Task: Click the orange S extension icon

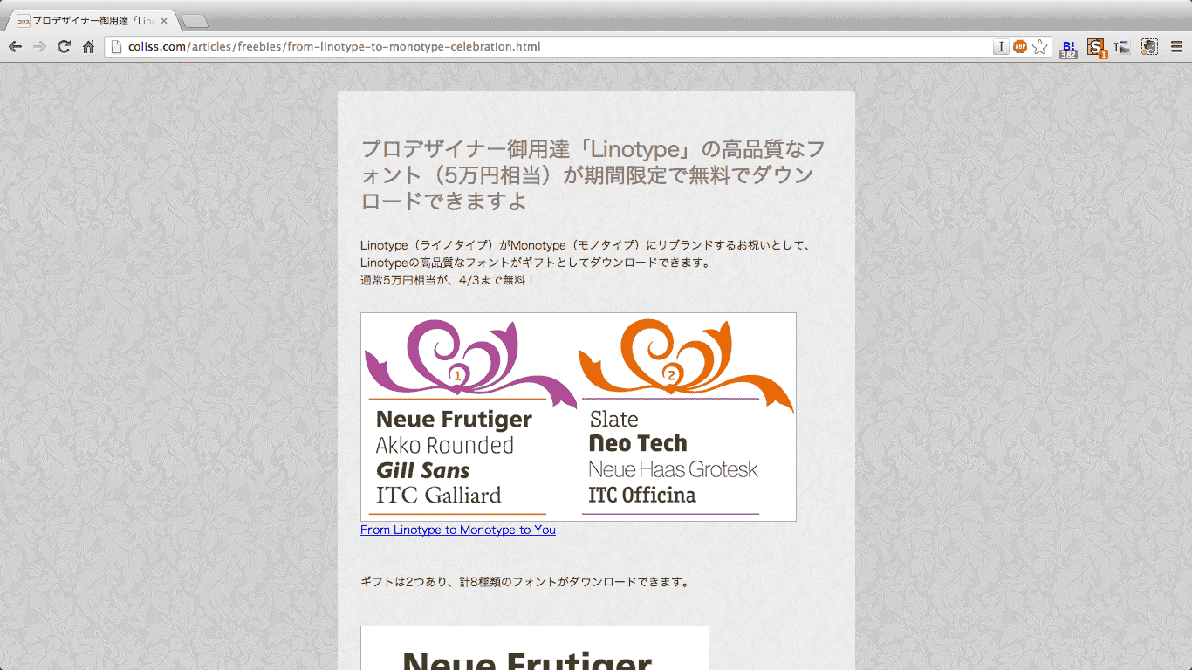Action: (1096, 48)
